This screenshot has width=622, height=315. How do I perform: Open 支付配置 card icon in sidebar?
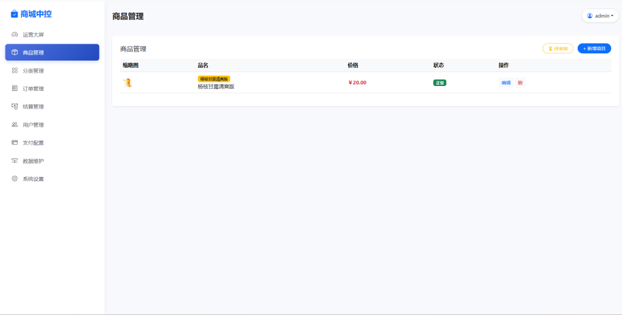pos(15,143)
